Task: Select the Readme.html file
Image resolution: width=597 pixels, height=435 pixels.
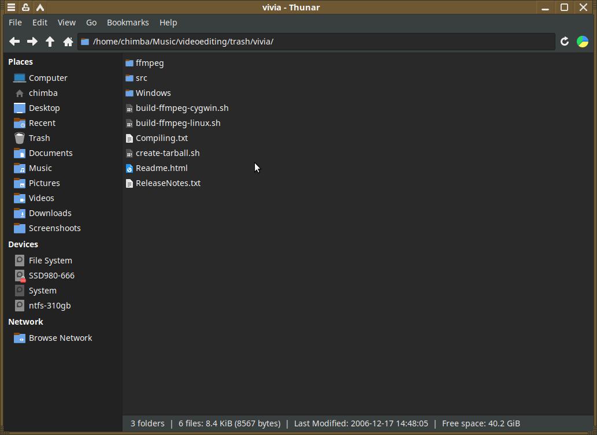Action: [x=161, y=168]
